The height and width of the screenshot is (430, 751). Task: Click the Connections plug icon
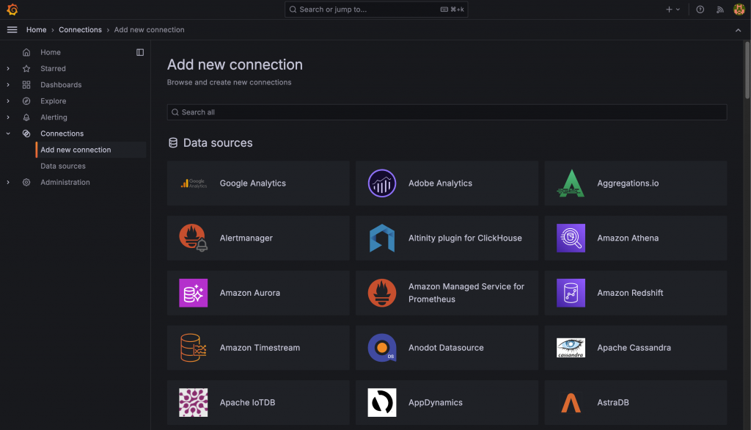click(x=26, y=134)
